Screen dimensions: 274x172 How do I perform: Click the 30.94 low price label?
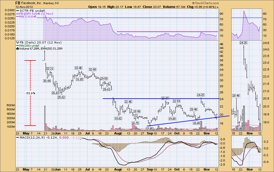tap(47, 81)
